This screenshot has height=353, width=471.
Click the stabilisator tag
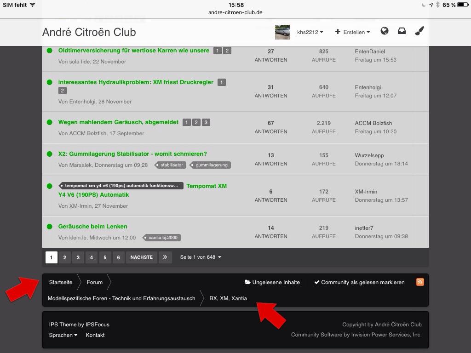pyautogui.click(x=171, y=165)
